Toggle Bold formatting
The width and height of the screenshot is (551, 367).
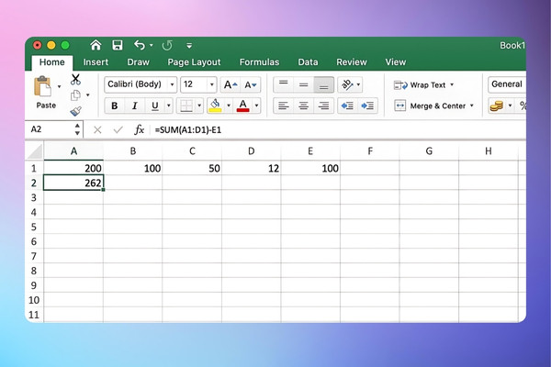114,106
